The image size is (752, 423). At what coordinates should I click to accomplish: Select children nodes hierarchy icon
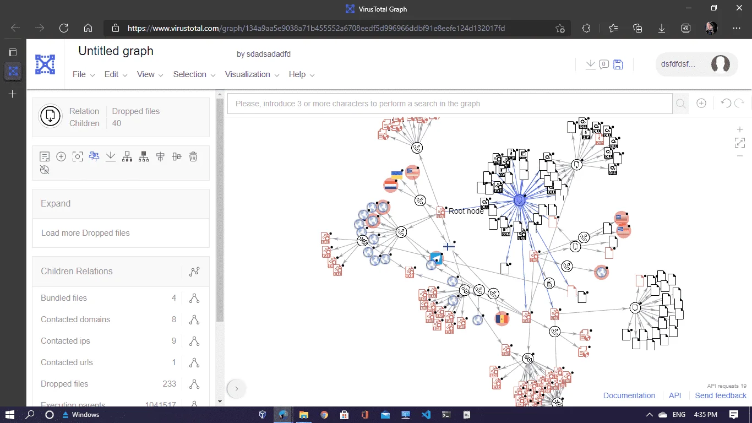(127, 157)
